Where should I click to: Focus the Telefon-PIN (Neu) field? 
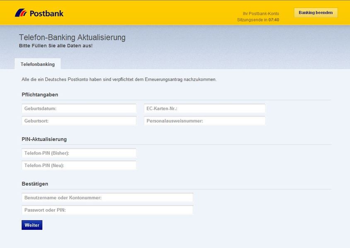click(79, 165)
